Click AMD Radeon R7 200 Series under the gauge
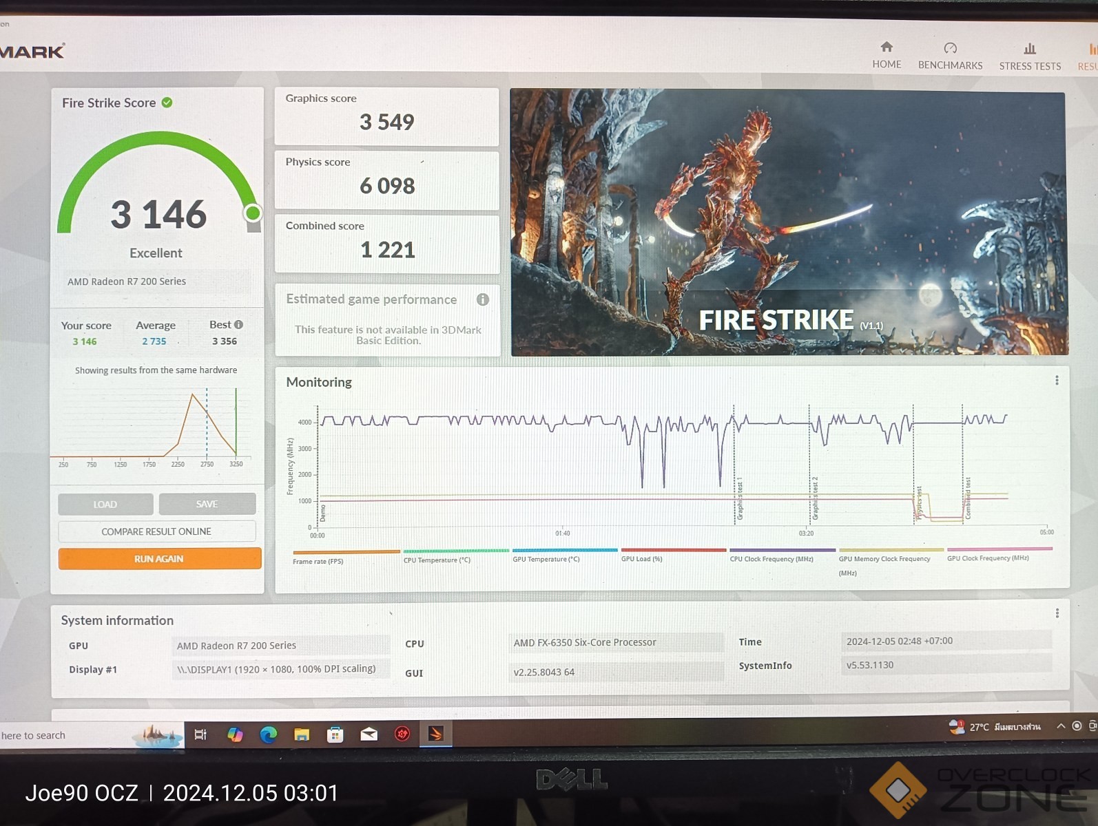 pyautogui.click(x=127, y=282)
